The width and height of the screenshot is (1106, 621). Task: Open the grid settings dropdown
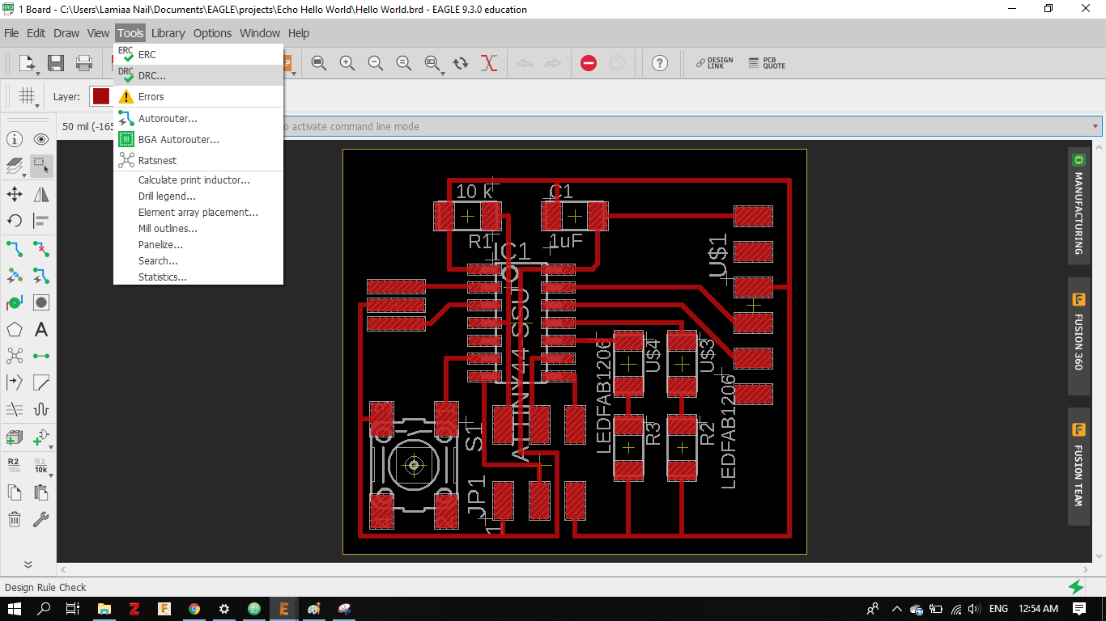[28, 96]
